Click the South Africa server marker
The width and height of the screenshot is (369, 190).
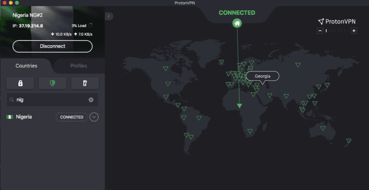[250, 131]
